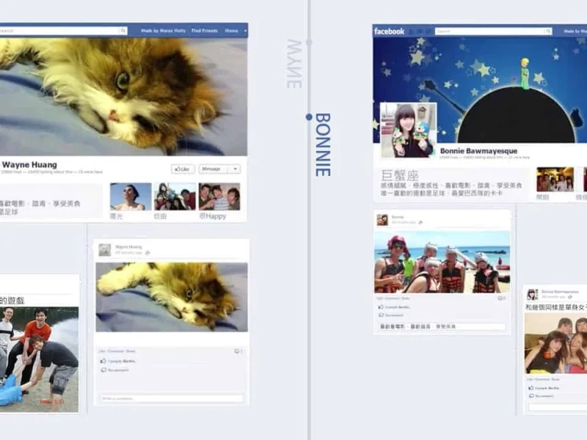Open Find Friends in the top bar

point(205,31)
